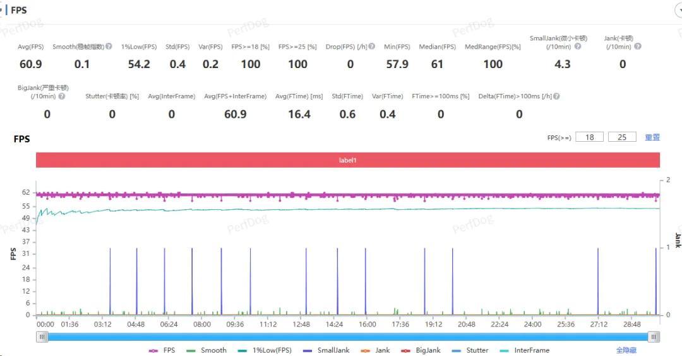Image resolution: width=682 pixels, height=356 pixels.
Task: Toggle Smooth series in chart legend
Action: pyautogui.click(x=206, y=350)
